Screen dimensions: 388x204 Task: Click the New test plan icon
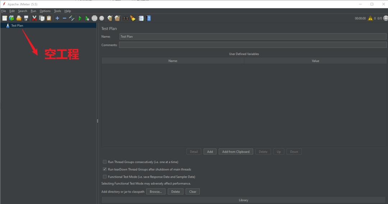pos(5,18)
